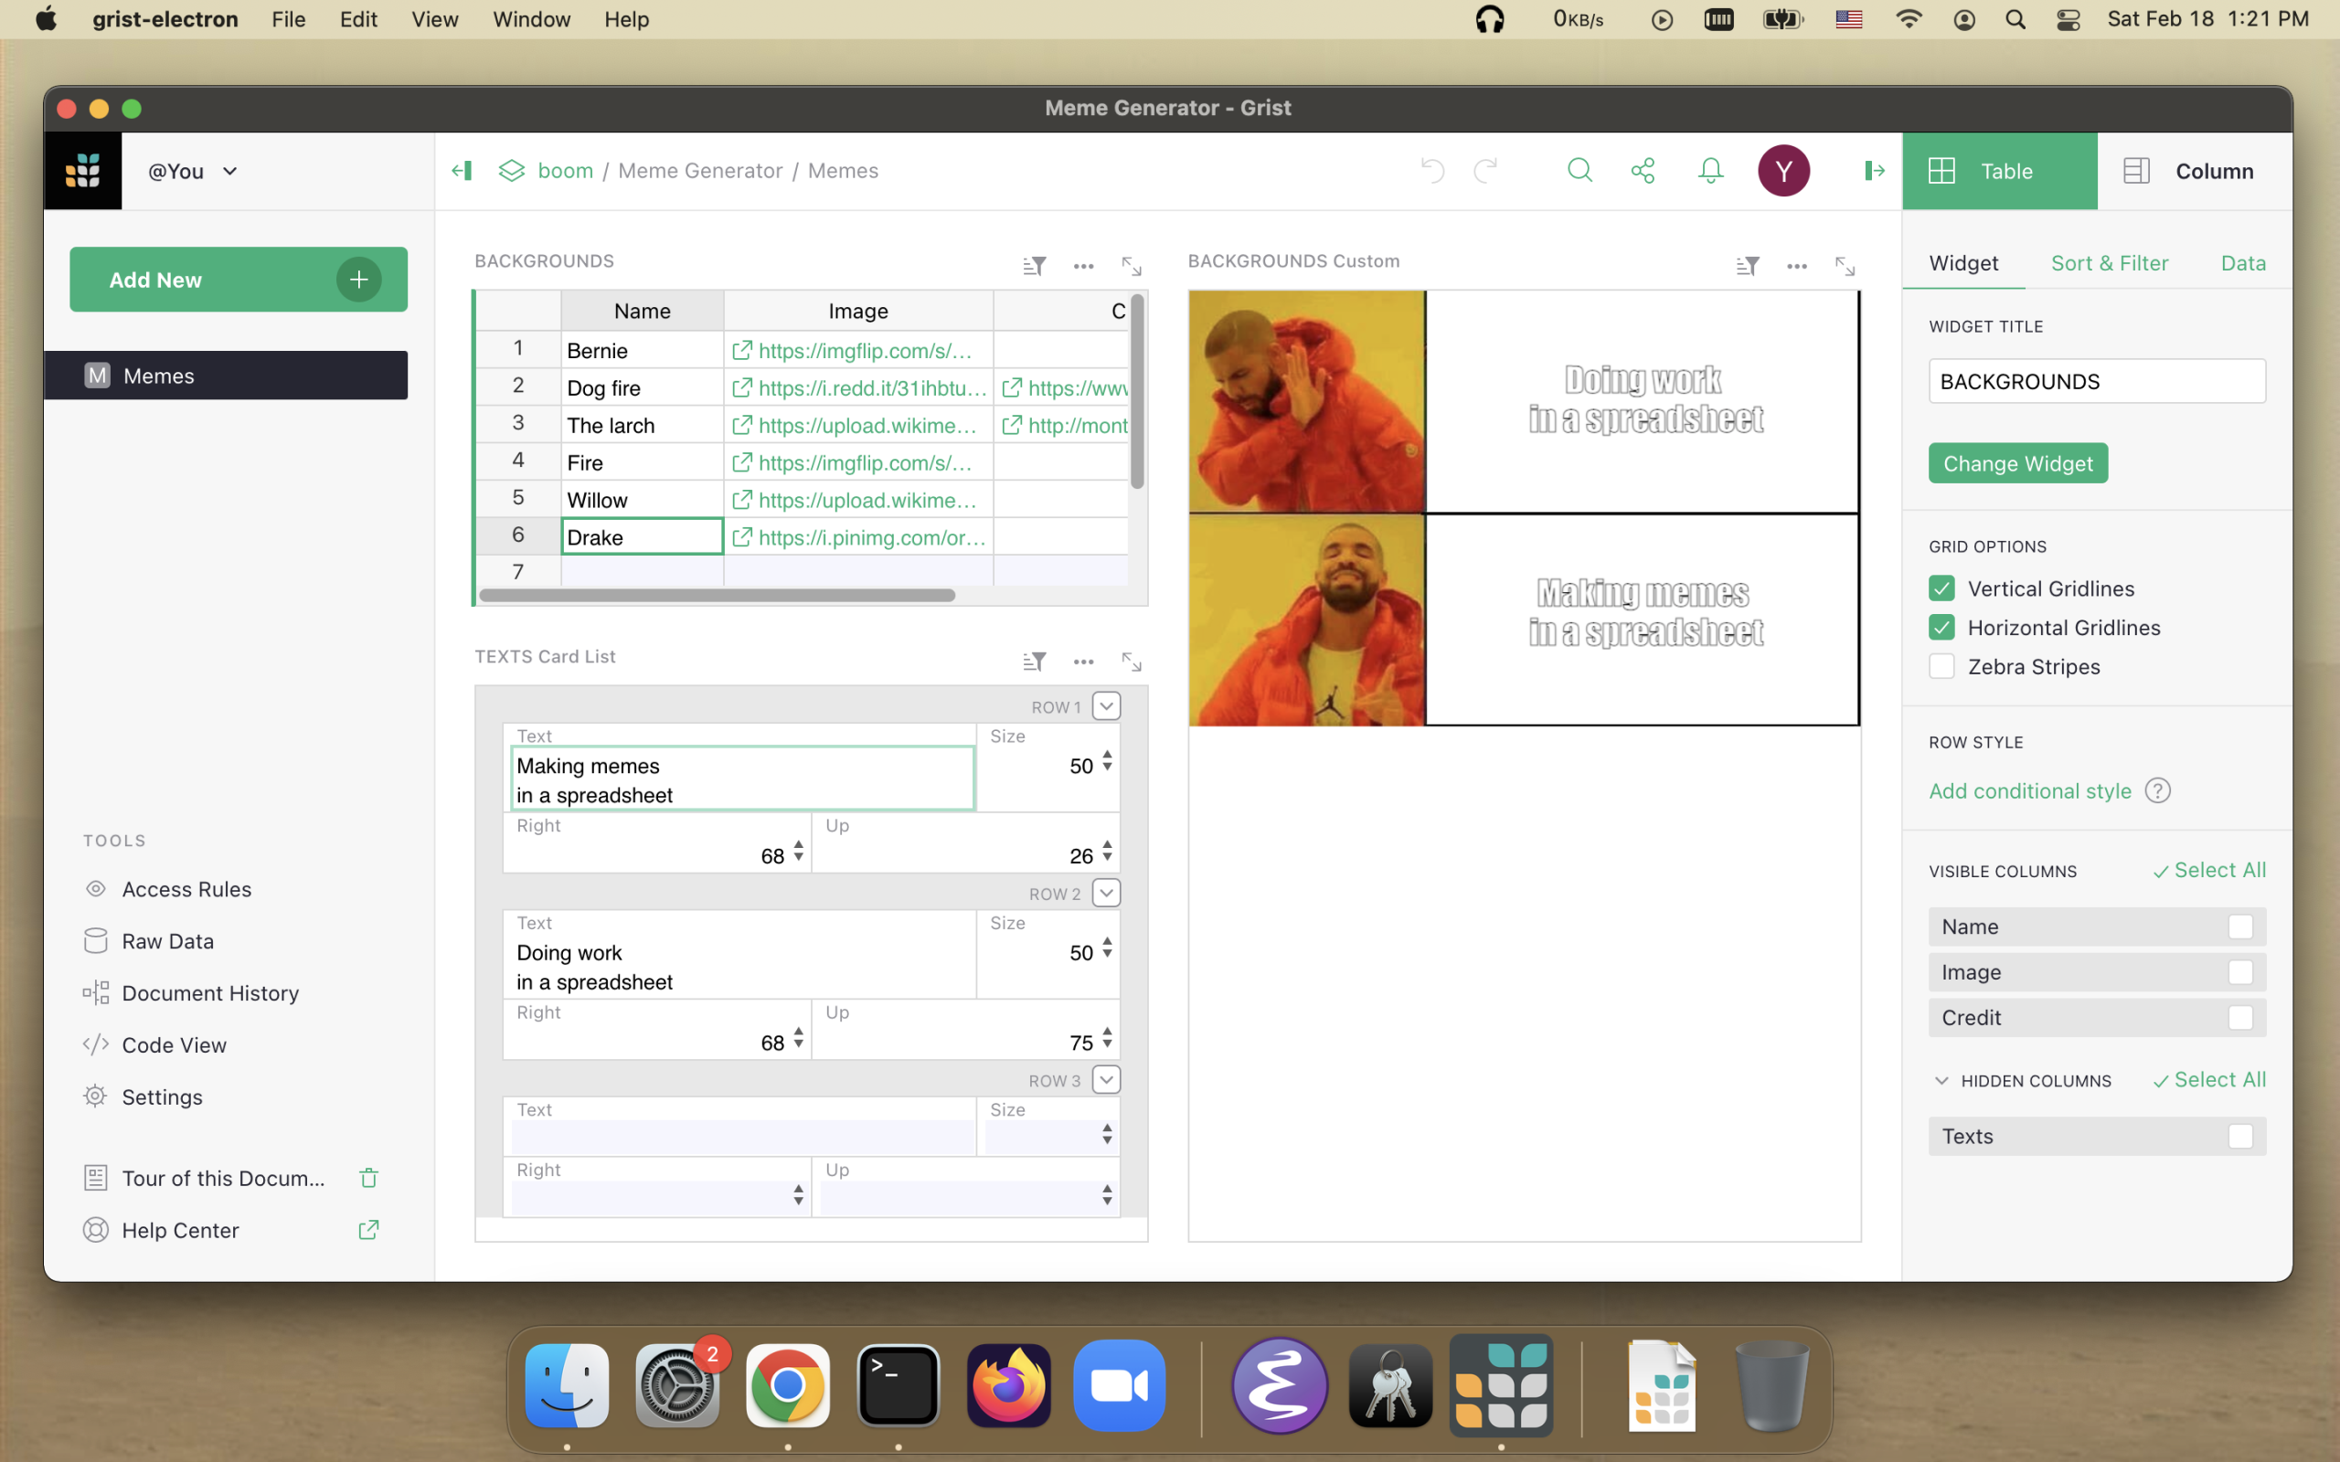Tick the Texts hidden column checkbox
This screenshot has height=1462, width=2340.
(x=2240, y=1136)
